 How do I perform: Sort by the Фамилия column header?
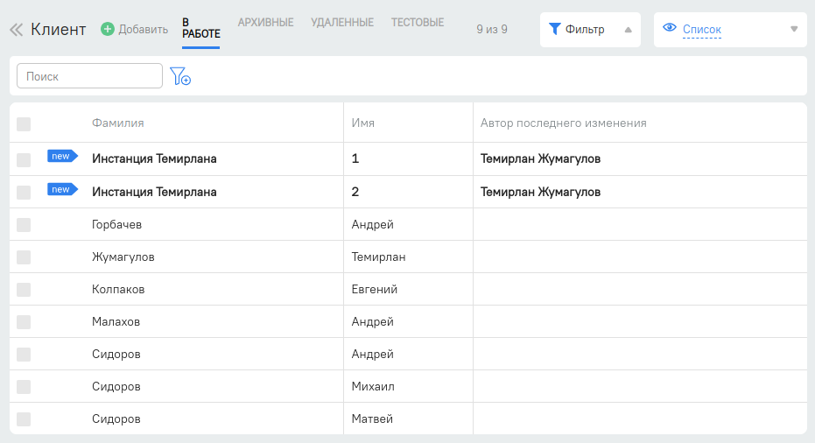117,123
